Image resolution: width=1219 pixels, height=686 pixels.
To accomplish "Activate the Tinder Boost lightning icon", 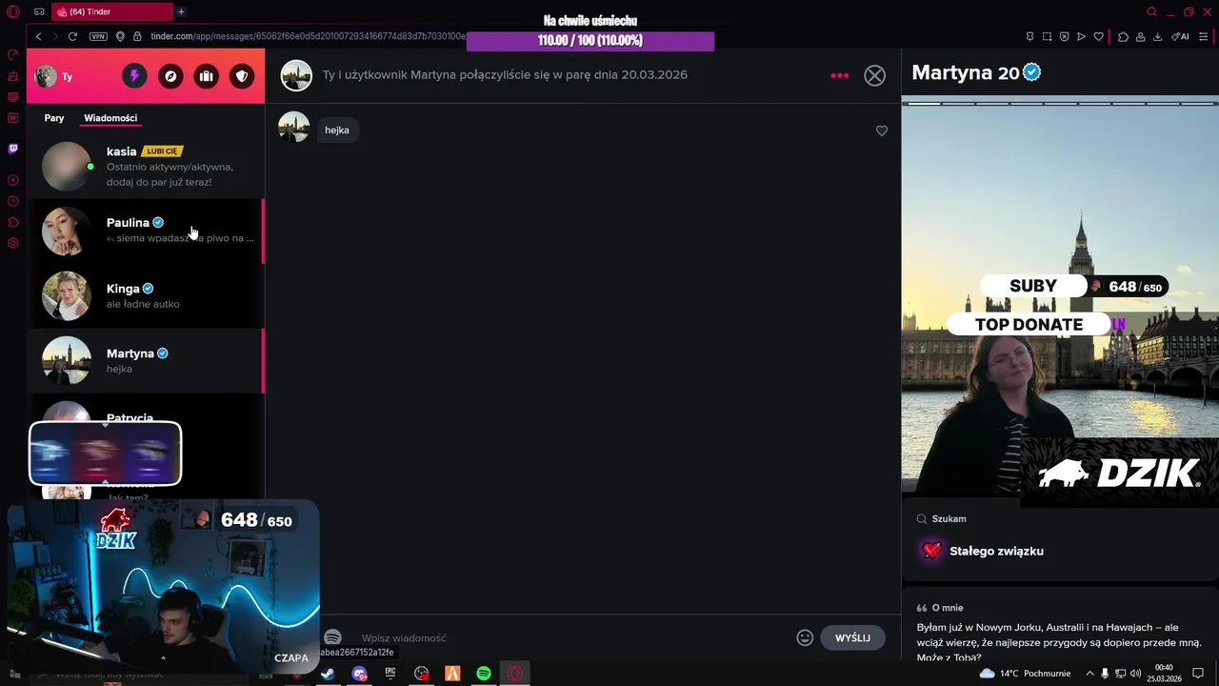I will [134, 76].
